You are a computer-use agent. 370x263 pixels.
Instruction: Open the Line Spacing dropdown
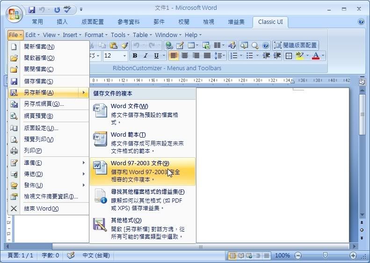click(219, 56)
